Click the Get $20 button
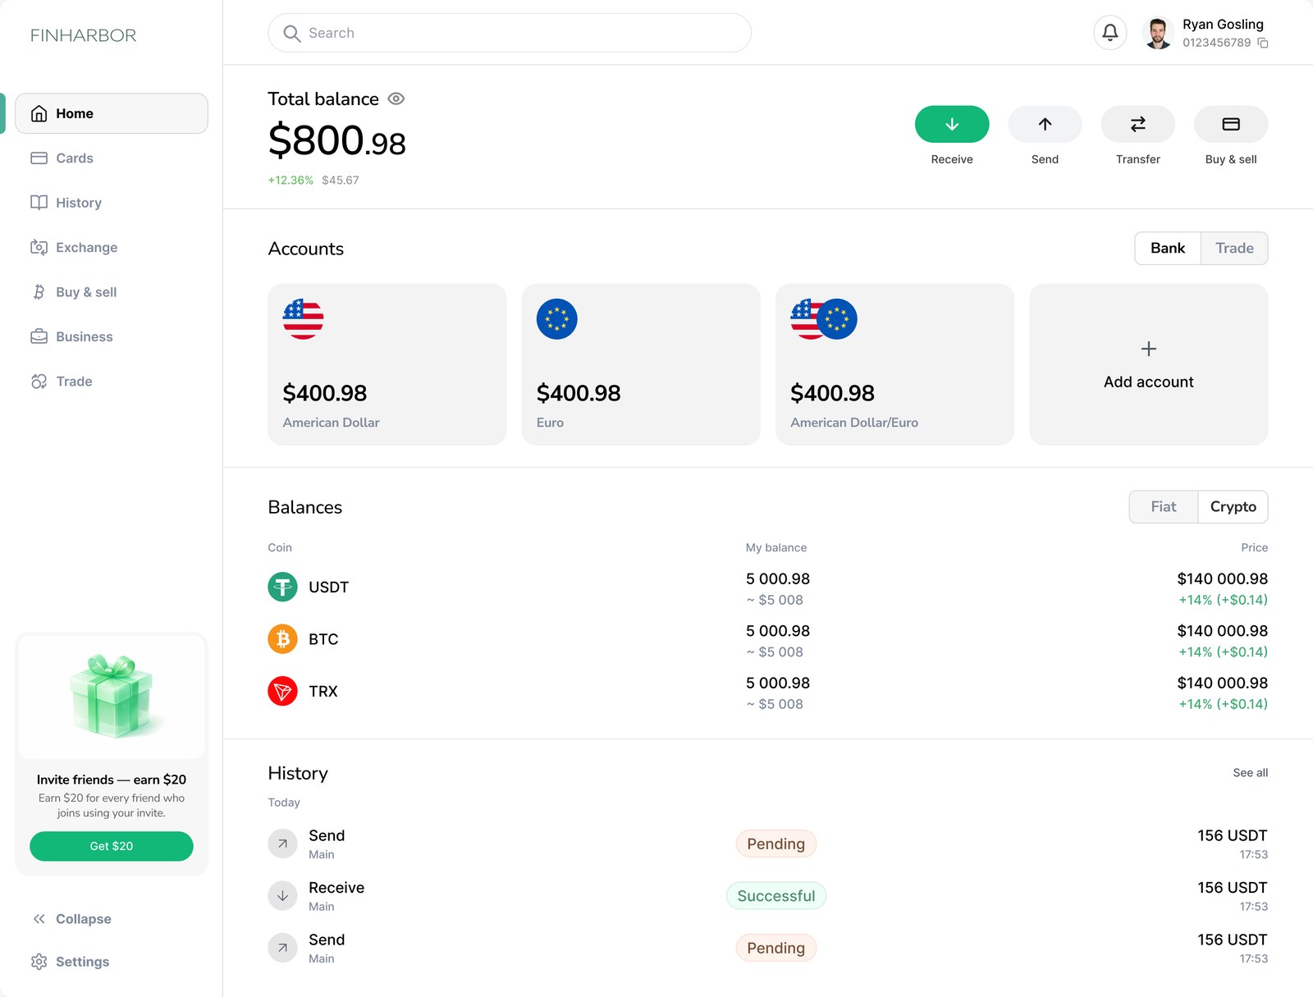The height and width of the screenshot is (997, 1313). (112, 846)
